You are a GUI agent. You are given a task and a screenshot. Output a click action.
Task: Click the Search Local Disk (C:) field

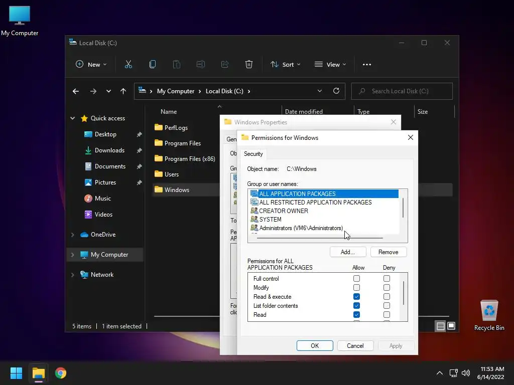click(402, 91)
